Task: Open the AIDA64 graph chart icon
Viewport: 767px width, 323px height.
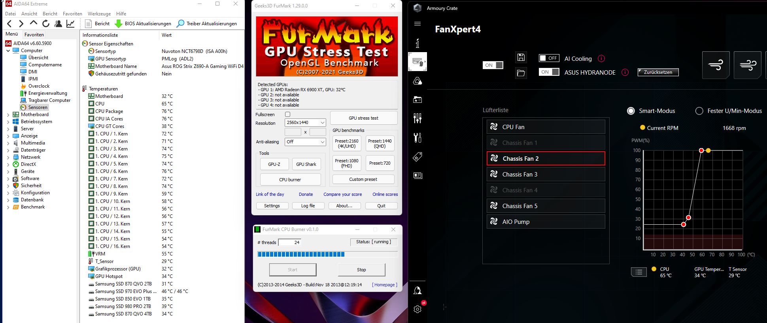Action: (x=70, y=24)
